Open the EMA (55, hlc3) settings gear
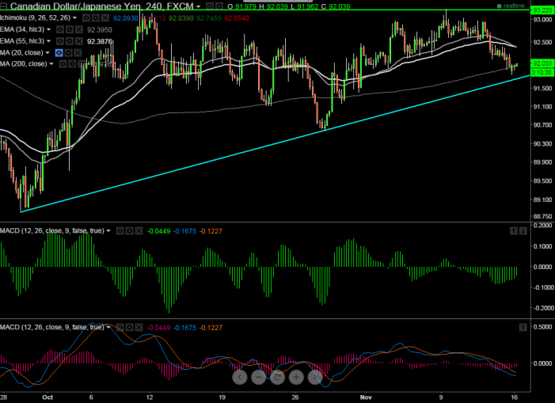555x403 pixels. [x=70, y=41]
